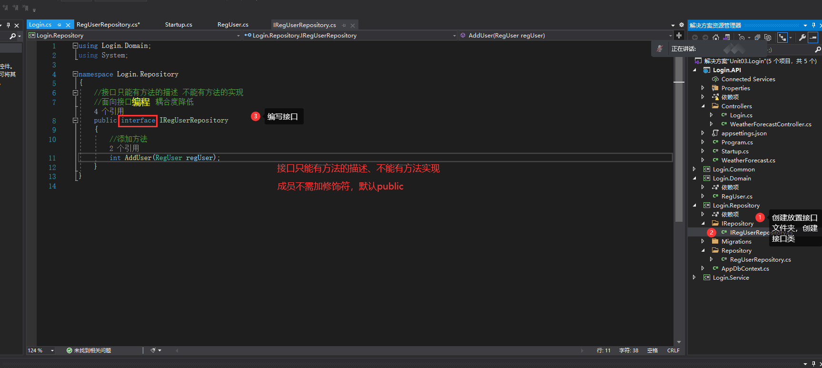The image size is (822, 368).
Task: Click the Show All Files icon
Action: point(768,37)
